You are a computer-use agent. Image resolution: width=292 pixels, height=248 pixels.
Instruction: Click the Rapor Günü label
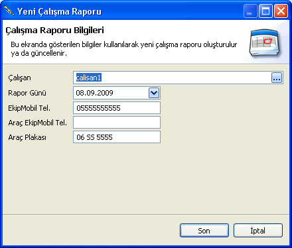tap(27, 93)
